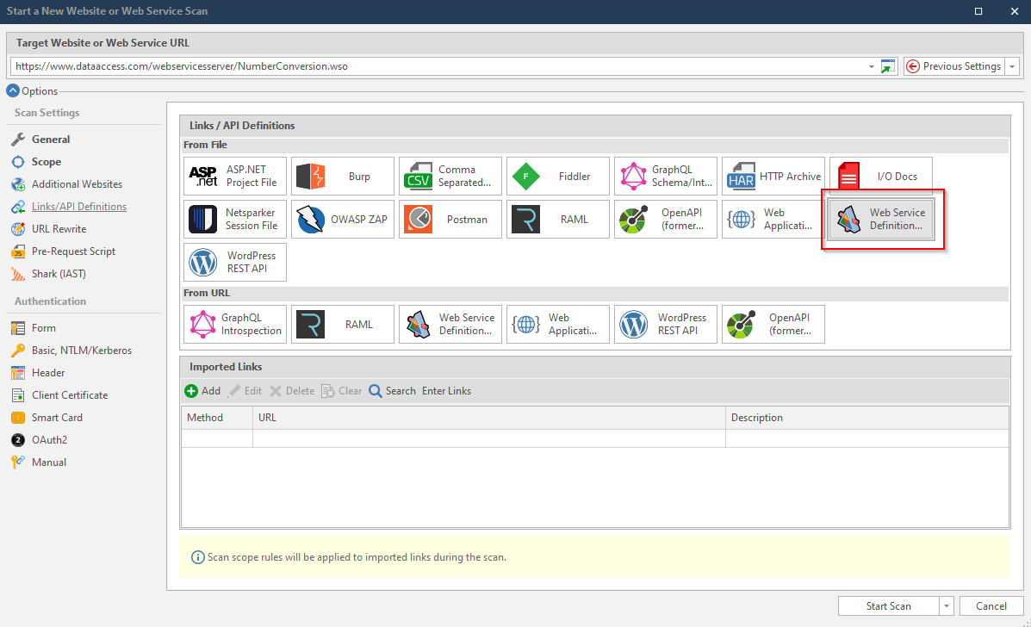Viewport: 1031px width, 627px height.
Task: Choose the Fiddler file import
Action: coord(557,176)
